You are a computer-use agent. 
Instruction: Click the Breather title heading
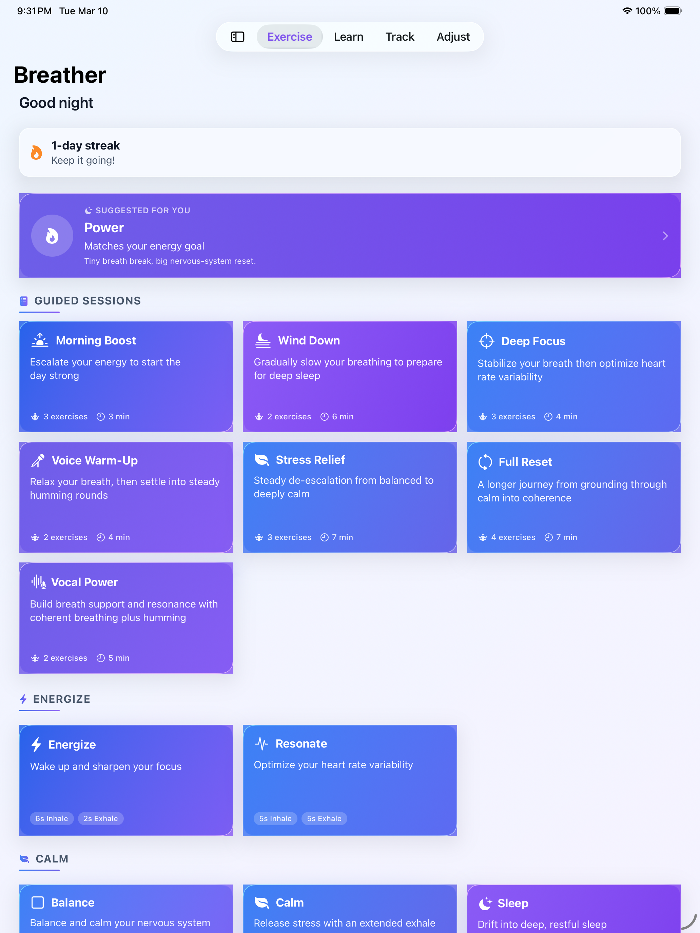click(60, 75)
